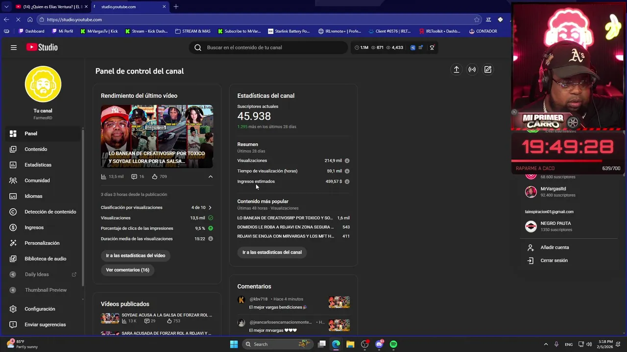Click indicator next to Duración media 15:22
Screen dimensions: 627x352
pos(211,239)
